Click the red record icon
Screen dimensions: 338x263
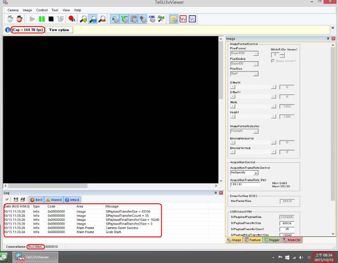pos(71,19)
